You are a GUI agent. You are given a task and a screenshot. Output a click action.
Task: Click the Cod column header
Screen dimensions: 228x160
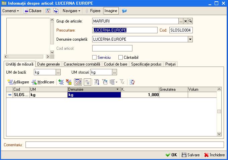21,89
